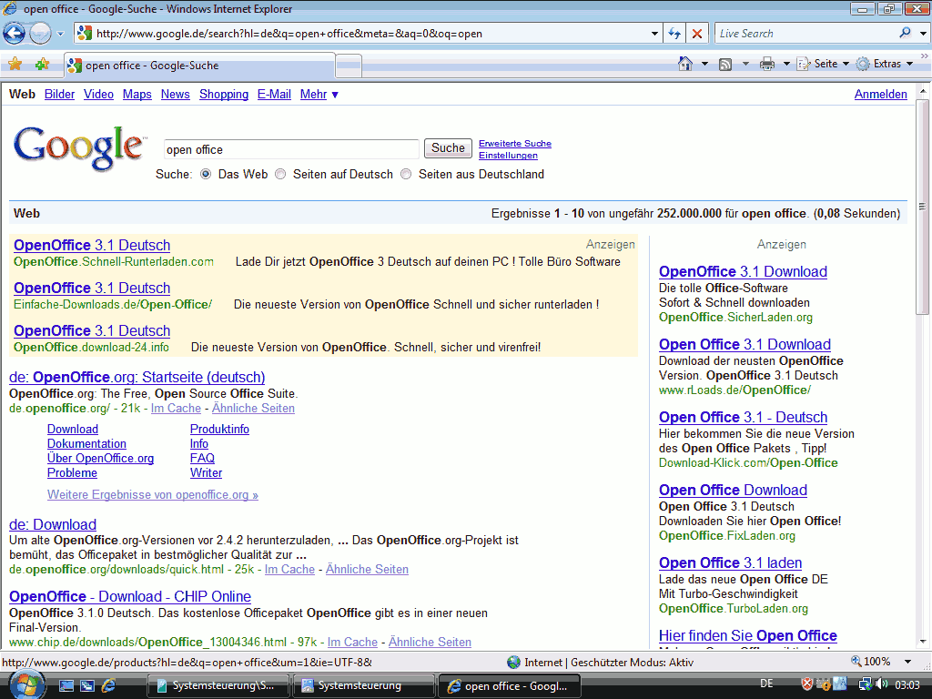Open 'Weitere Ergebnisse von openoffice.org' link

click(x=153, y=494)
